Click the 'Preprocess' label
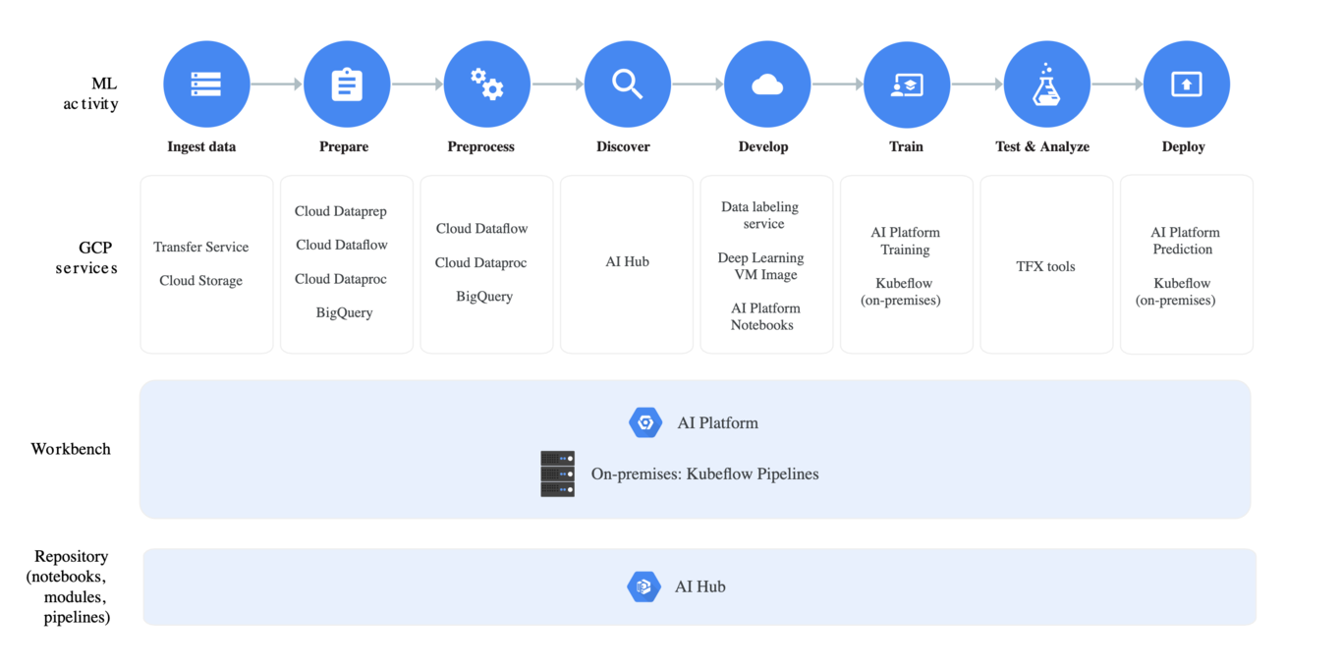This screenshot has height=669, width=1342. (x=481, y=146)
